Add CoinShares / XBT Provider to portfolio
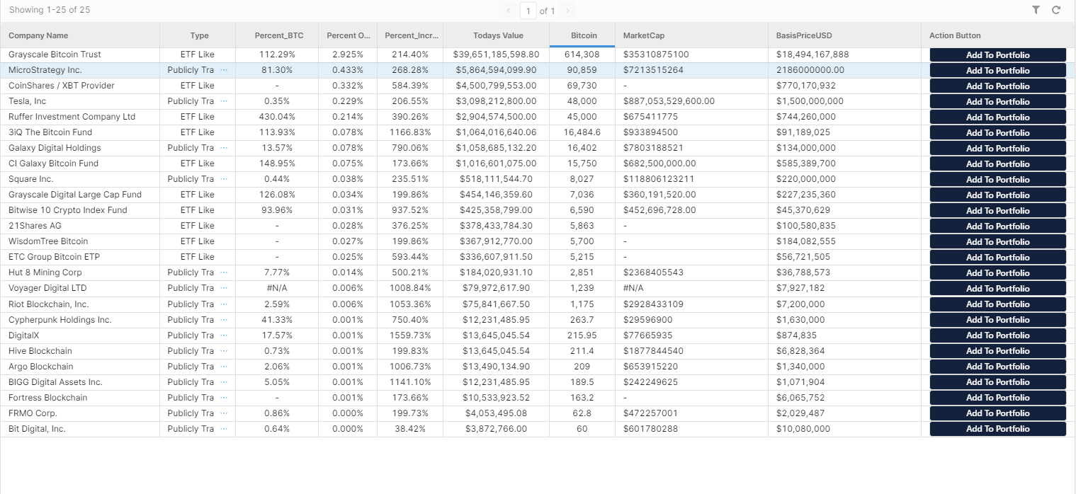Viewport: 1076px width, 494px height. (997, 86)
